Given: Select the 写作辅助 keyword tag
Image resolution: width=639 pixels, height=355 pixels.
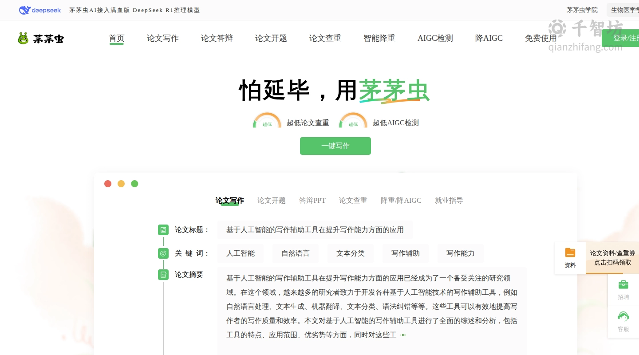Looking at the screenshot, I should click(406, 253).
